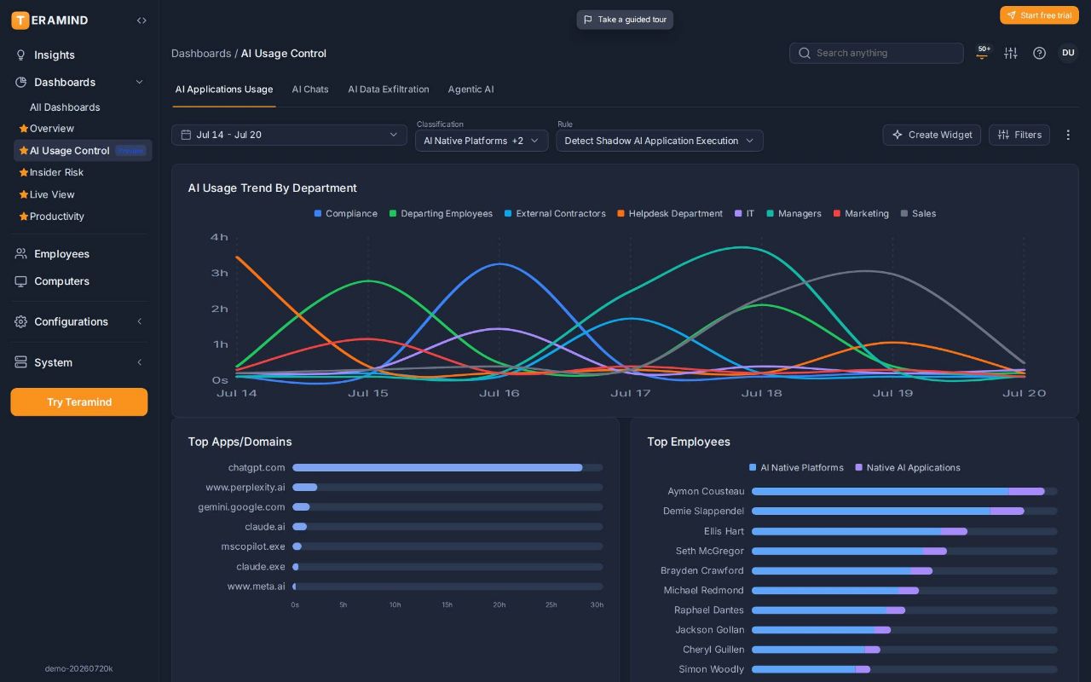Toggle Native AI Applications legend entry

pos(907,468)
